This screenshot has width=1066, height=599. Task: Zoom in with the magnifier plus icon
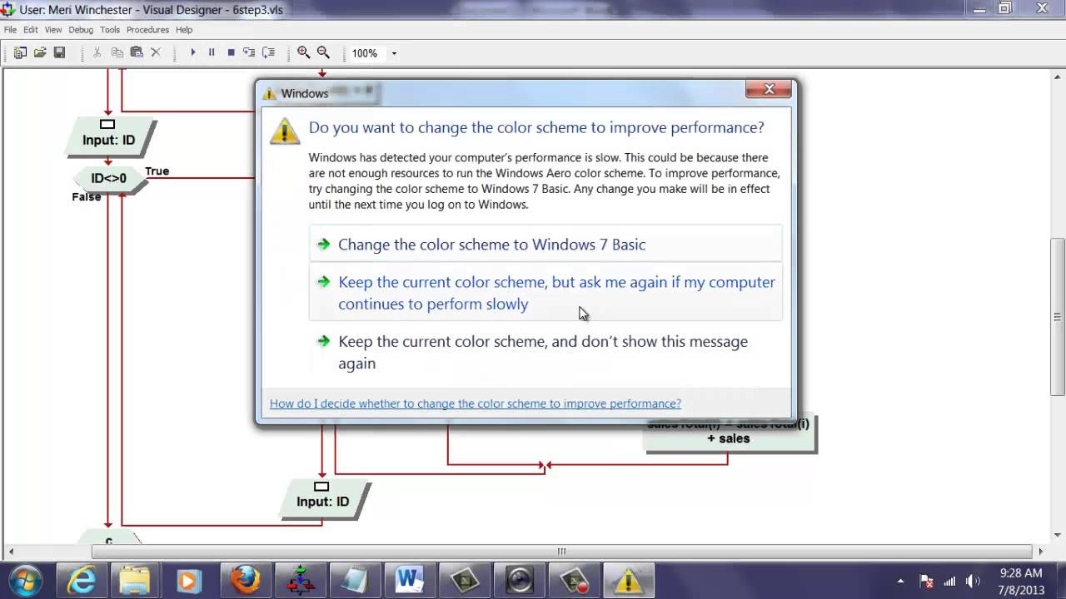pos(304,52)
